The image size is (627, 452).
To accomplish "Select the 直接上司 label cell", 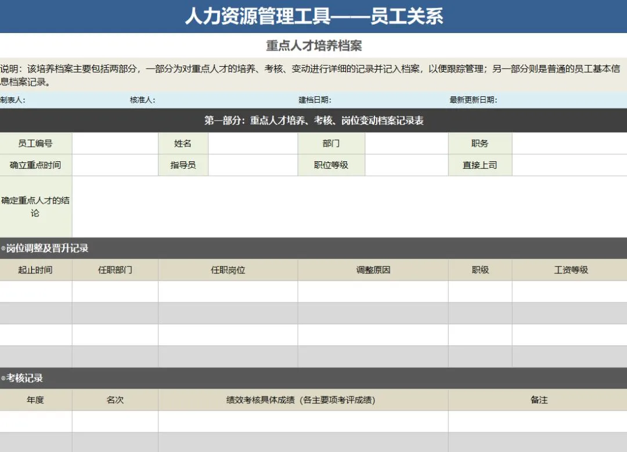I will click(x=480, y=165).
